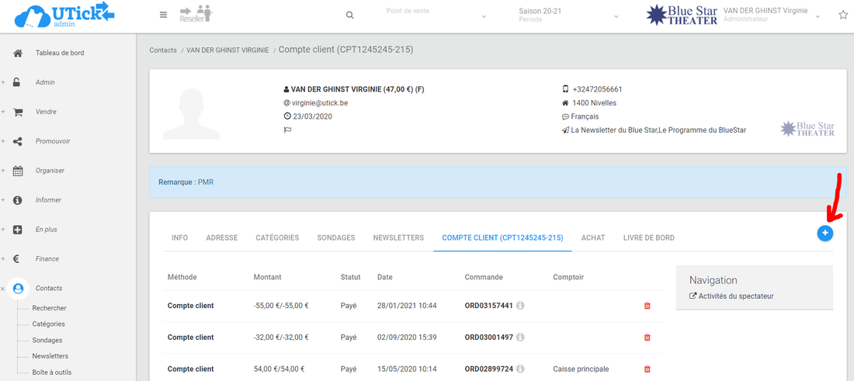Screen dimensions: 854x381
Task: Show info for order ORD02899724
Action: (520, 369)
